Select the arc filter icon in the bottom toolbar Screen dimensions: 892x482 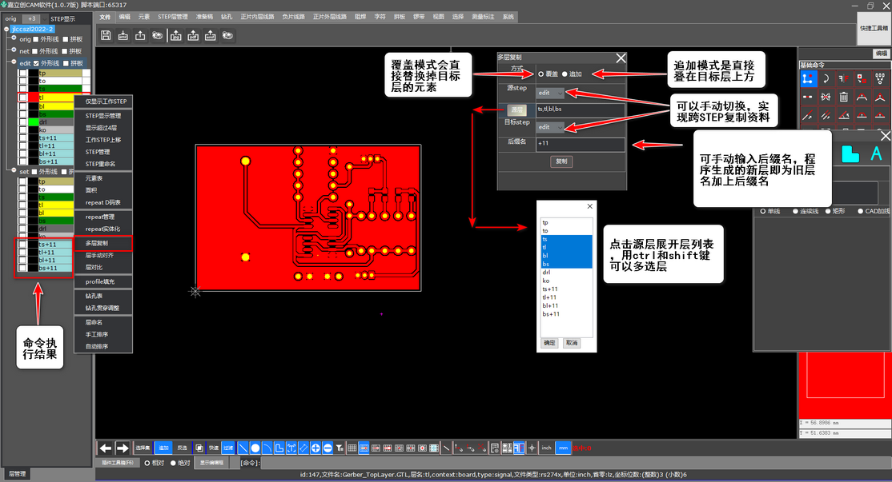pos(267,448)
